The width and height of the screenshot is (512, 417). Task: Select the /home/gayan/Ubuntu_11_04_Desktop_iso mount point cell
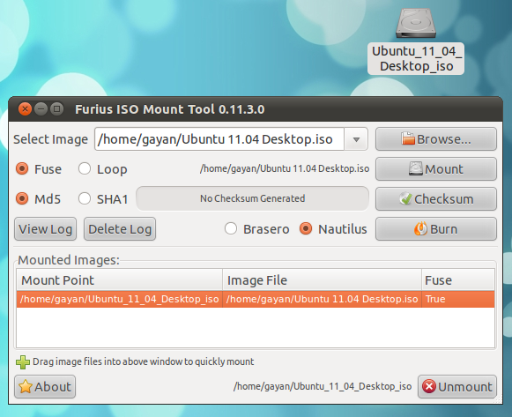[120, 299]
